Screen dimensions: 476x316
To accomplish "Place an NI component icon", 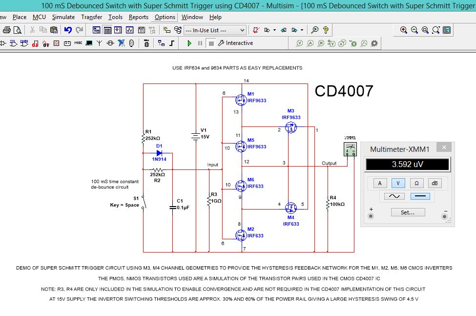I will [121, 43].
